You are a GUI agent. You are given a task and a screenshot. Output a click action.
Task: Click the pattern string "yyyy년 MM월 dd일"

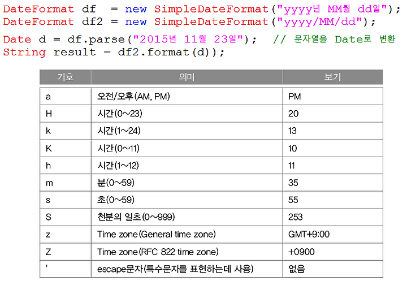coord(332,10)
